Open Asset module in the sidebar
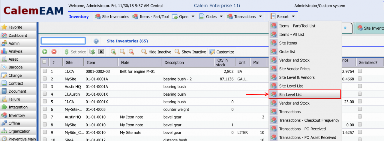The height and width of the screenshot is (141, 384). pos(18,59)
